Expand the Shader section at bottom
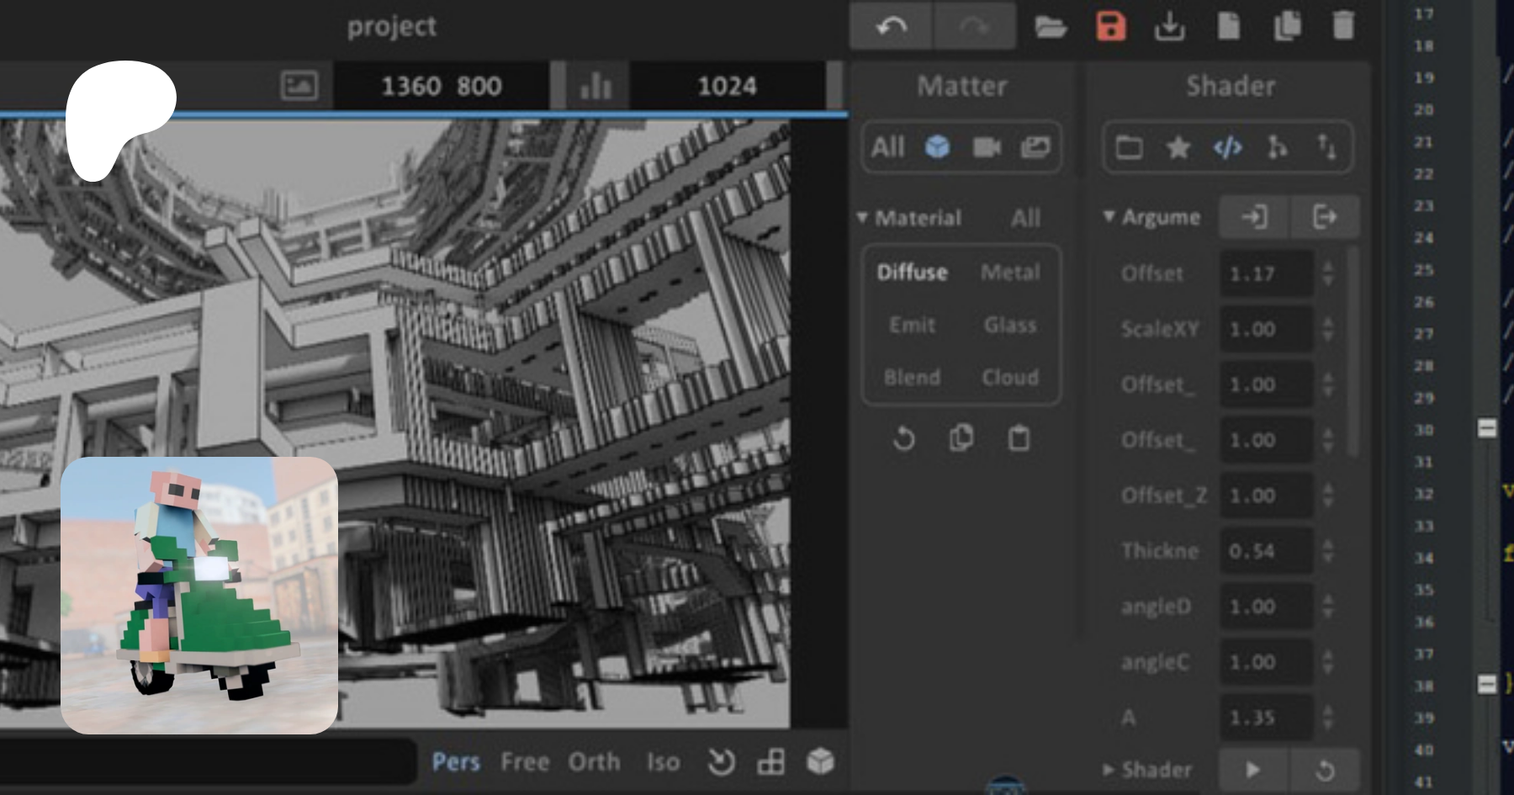Image resolution: width=1514 pixels, height=795 pixels. (1109, 770)
